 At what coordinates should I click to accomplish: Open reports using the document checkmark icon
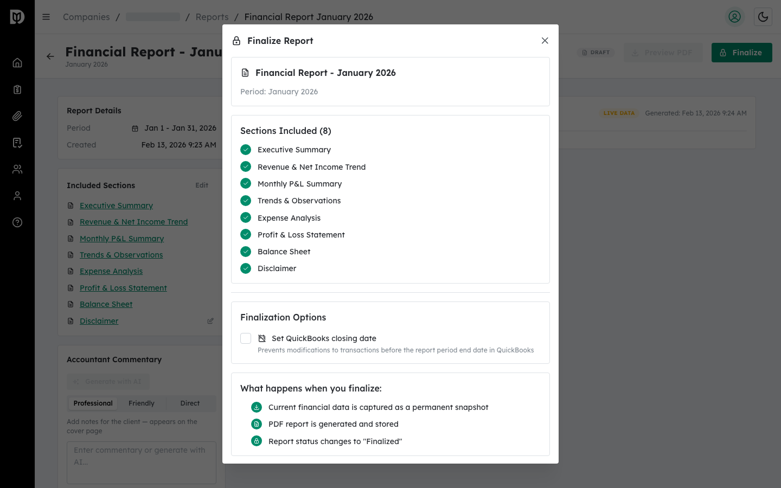(17, 142)
